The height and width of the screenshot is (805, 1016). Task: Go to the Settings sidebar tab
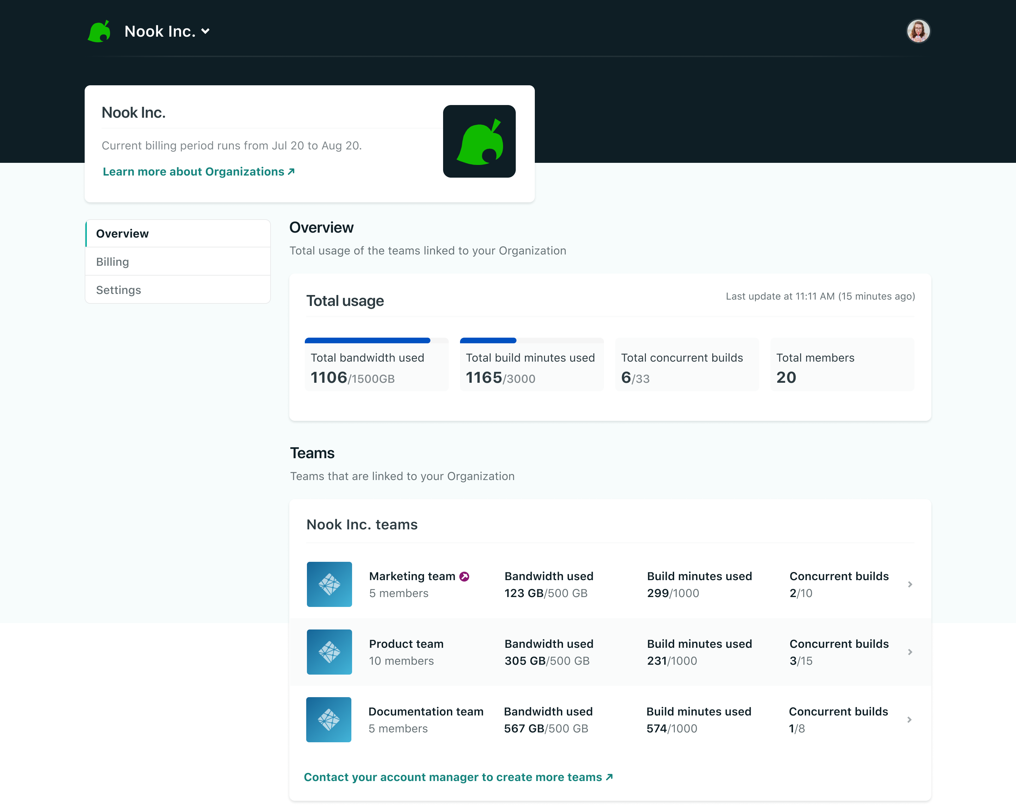178,290
